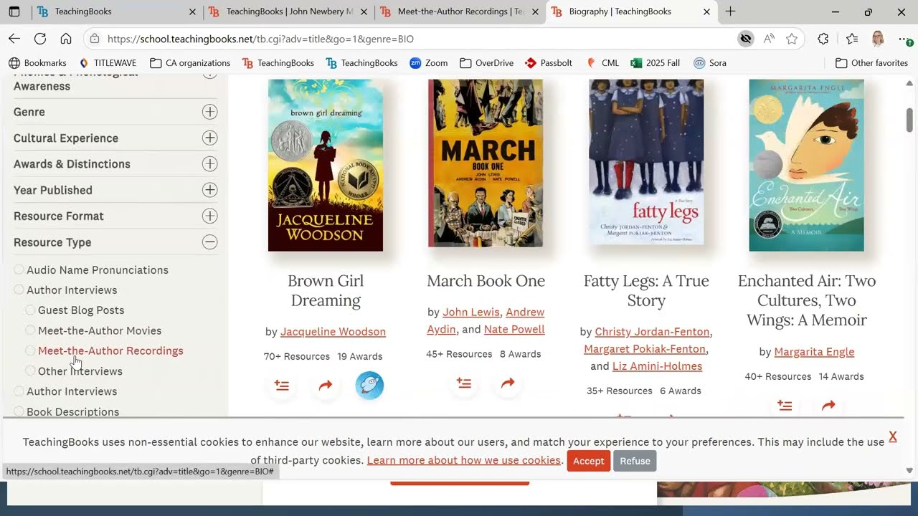Open the Passbolt bookmark
The height and width of the screenshot is (516, 918).
point(549,63)
